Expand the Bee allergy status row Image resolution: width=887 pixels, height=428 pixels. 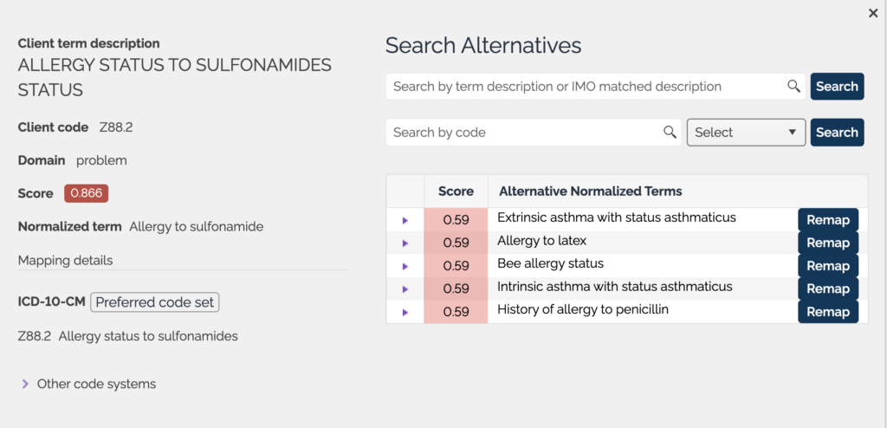pyautogui.click(x=405, y=266)
